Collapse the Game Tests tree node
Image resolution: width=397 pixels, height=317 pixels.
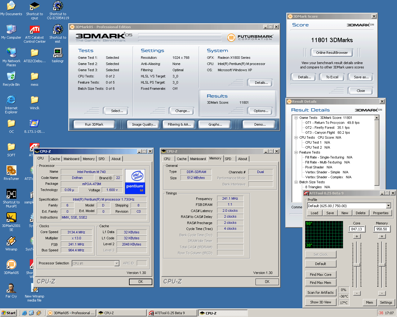pyautogui.click(x=296, y=118)
